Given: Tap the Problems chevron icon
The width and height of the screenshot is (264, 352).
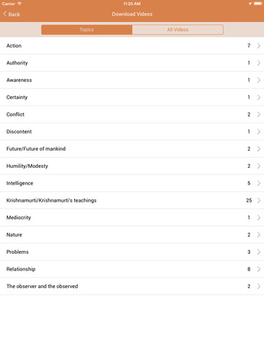Looking at the screenshot, I should (259, 252).
